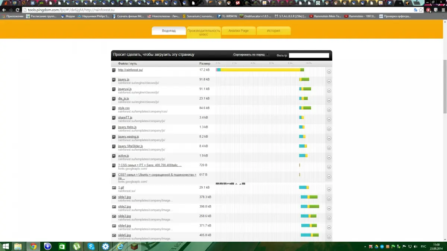
Task: Open the Сортировать по поряд dropdown
Action: [x=251, y=55]
